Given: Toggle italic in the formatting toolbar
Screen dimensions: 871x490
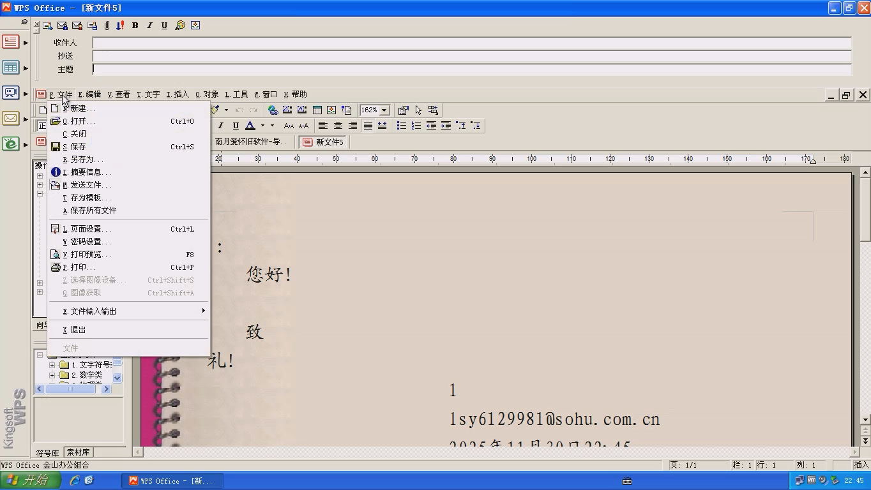Looking at the screenshot, I should tap(221, 126).
